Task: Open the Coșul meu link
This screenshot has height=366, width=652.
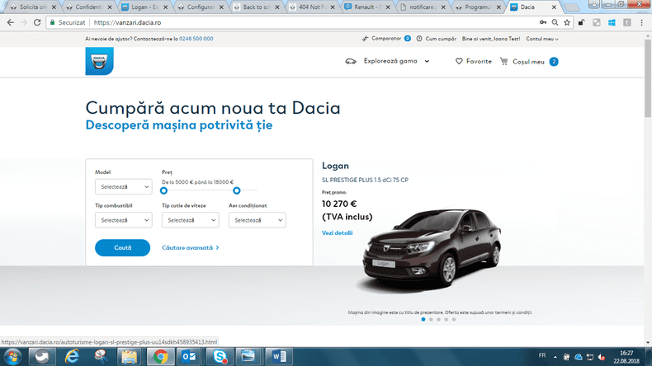Action: pos(528,62)
